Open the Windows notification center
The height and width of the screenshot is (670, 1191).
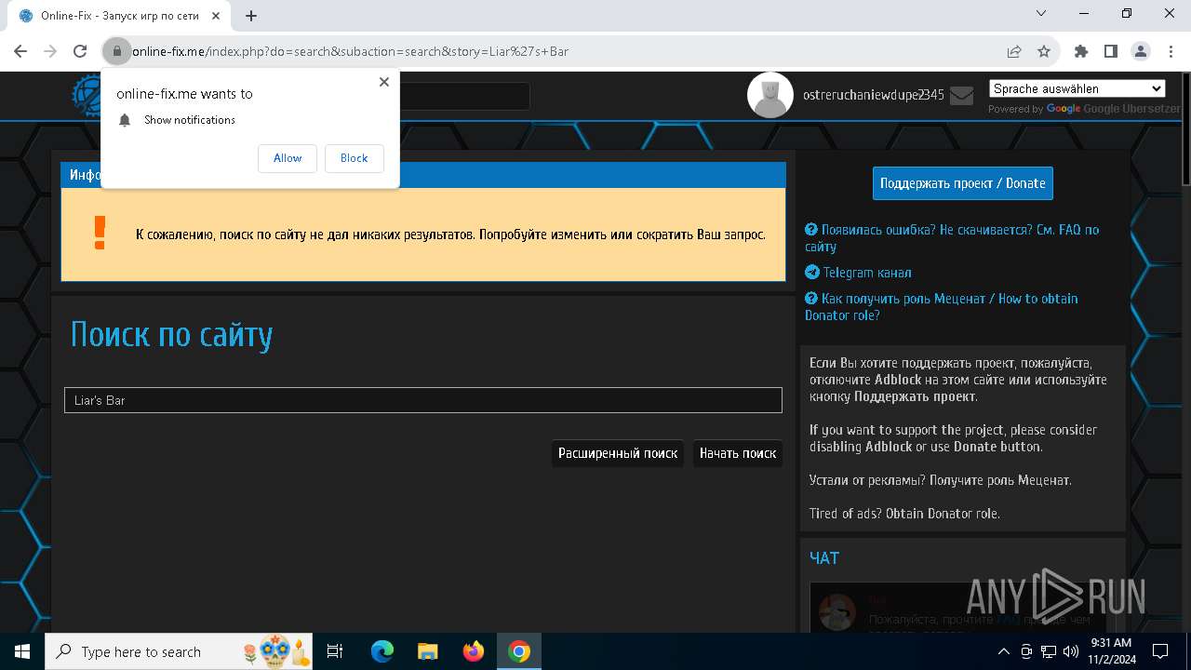[x=1160, y=651]
